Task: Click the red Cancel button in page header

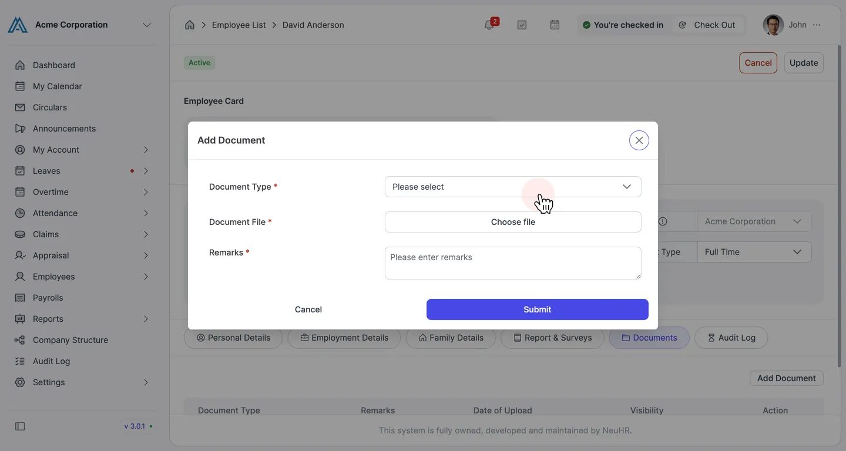Action: tap(758, 63)
